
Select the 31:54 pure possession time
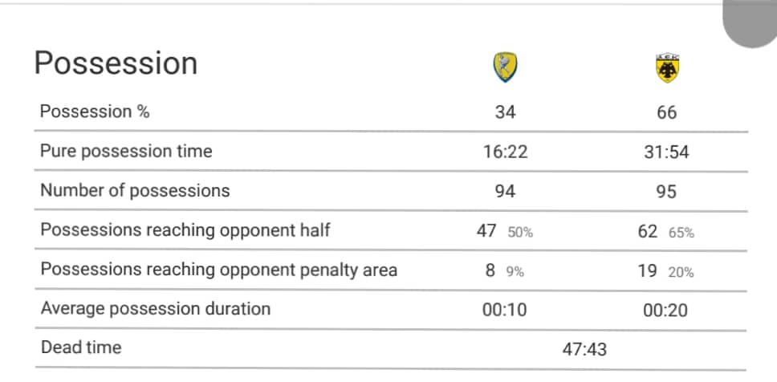pos(666,152)
